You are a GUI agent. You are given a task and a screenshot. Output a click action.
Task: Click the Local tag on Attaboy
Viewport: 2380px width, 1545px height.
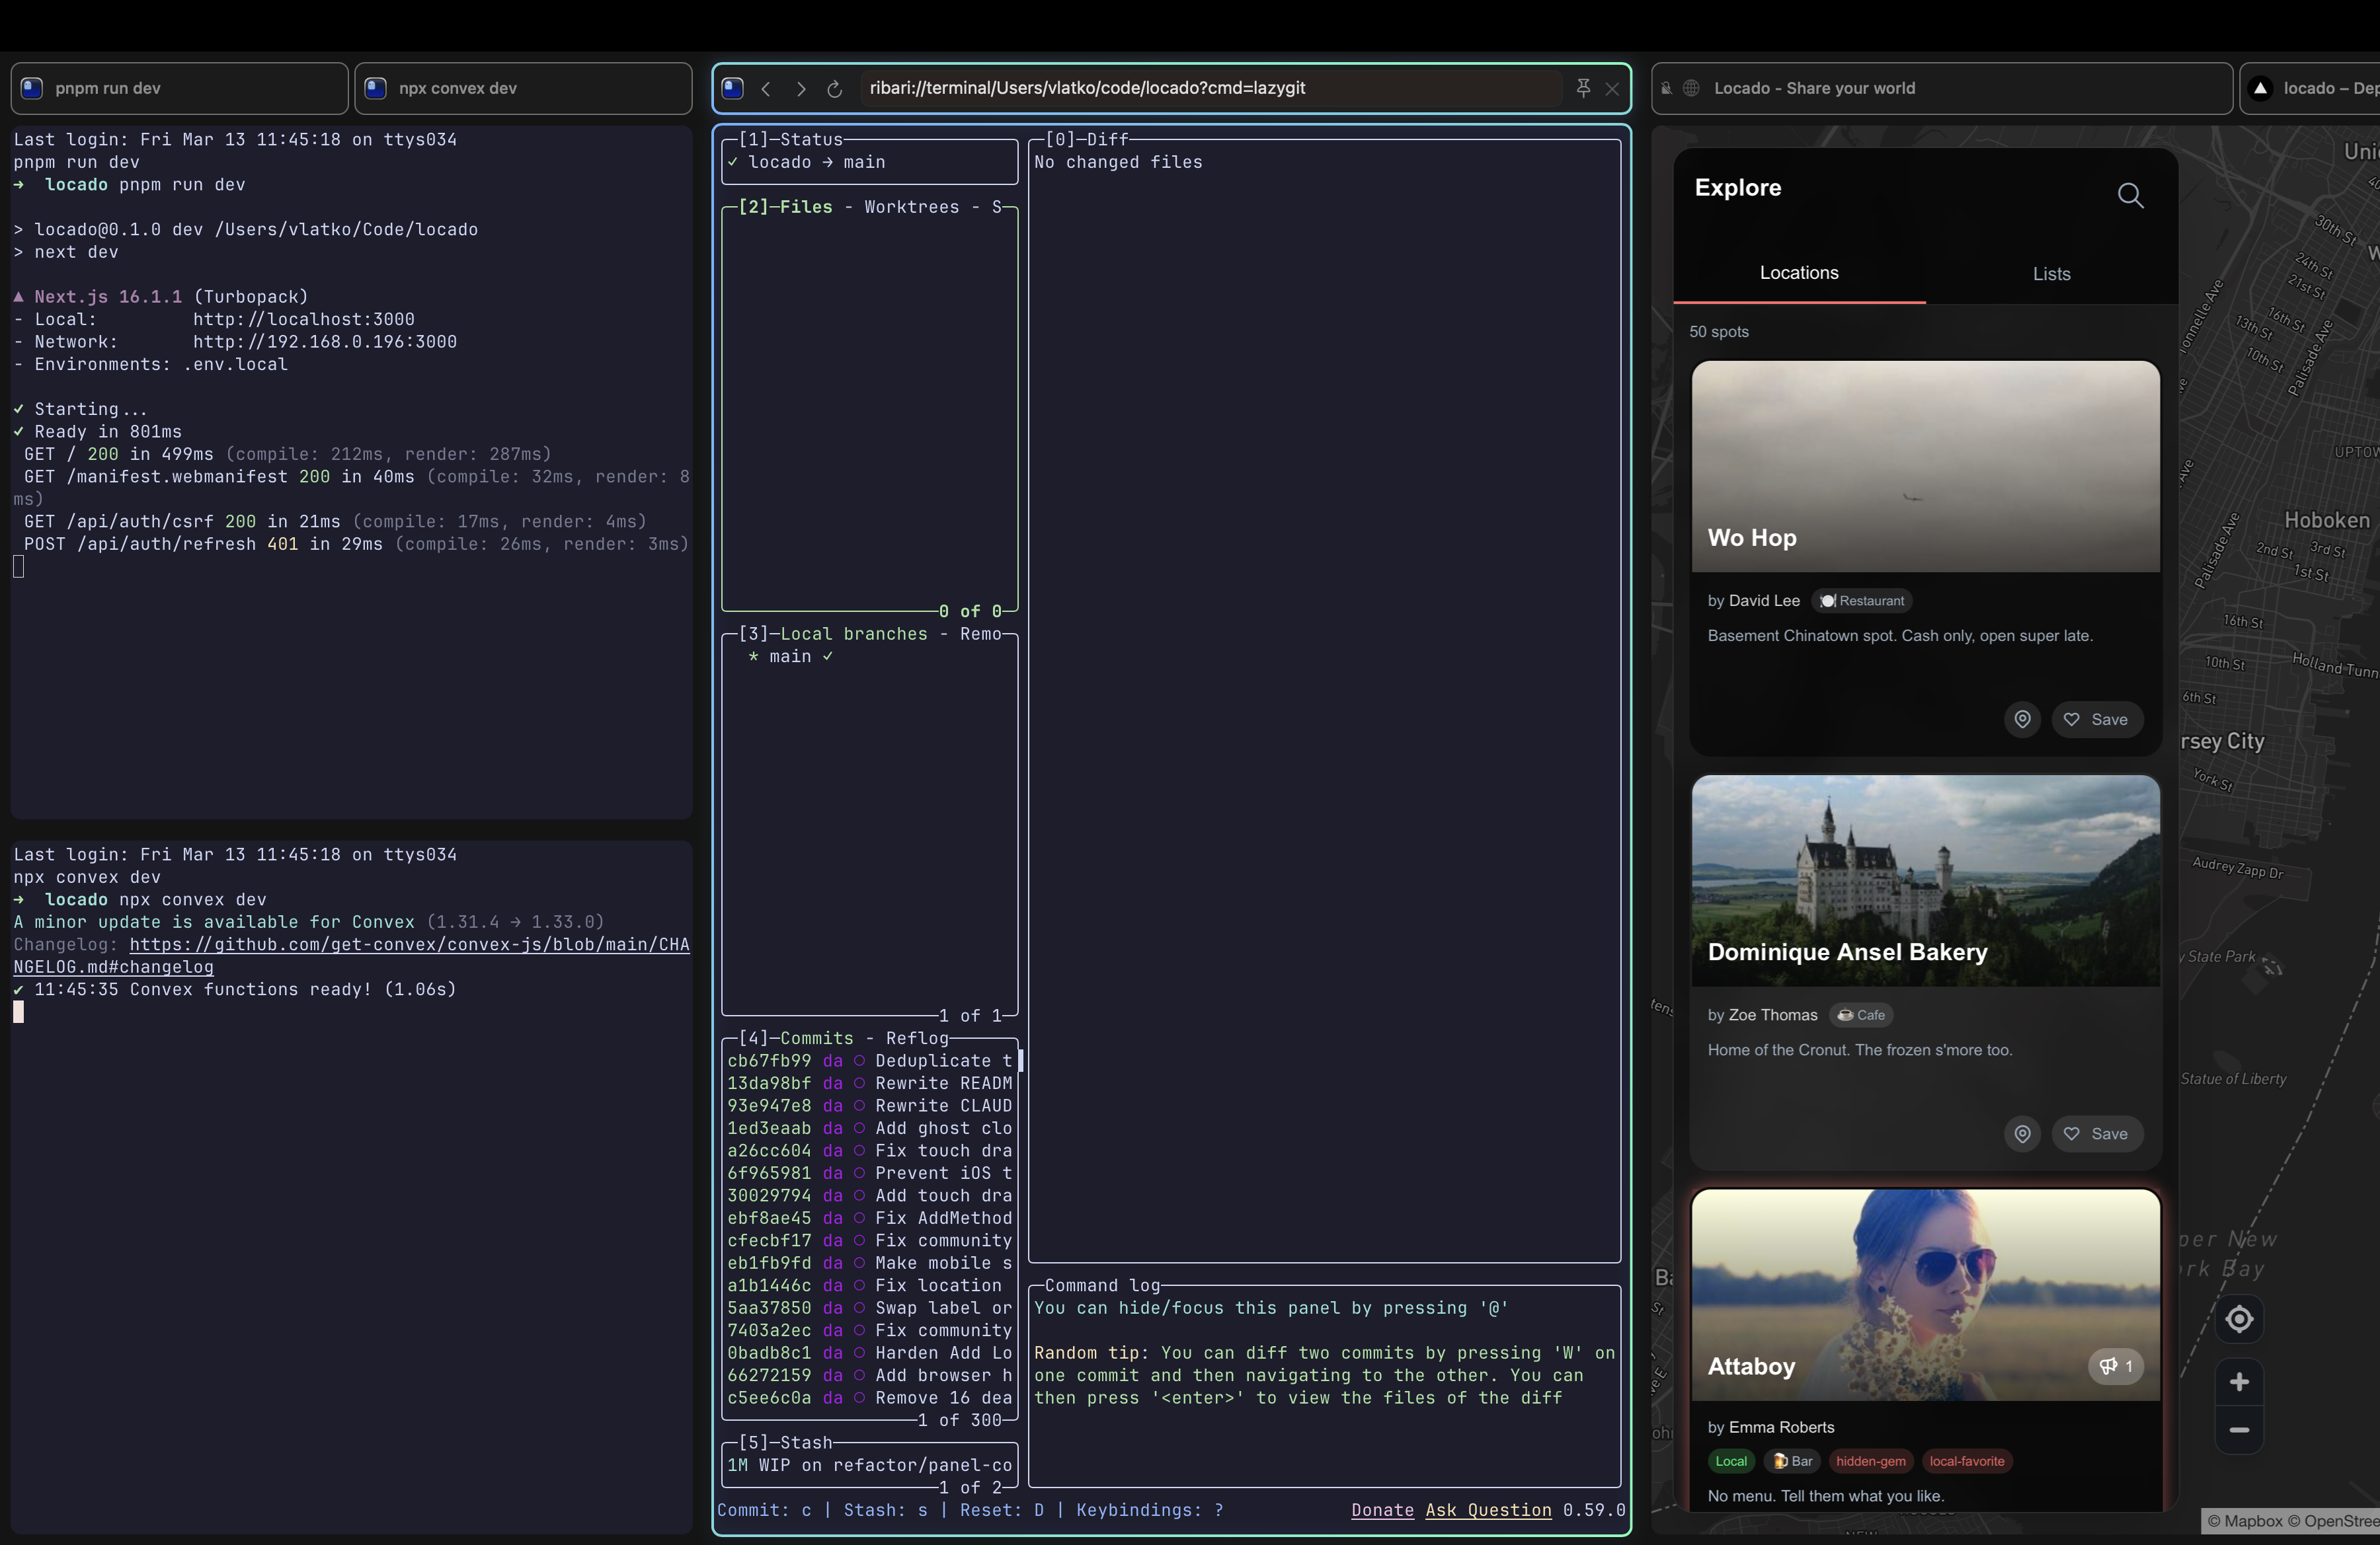point(1731,1461)
